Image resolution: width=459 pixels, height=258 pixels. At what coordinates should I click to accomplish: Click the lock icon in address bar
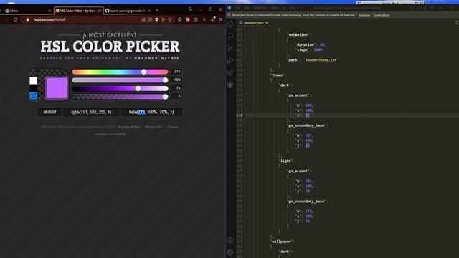click(27, 19)
